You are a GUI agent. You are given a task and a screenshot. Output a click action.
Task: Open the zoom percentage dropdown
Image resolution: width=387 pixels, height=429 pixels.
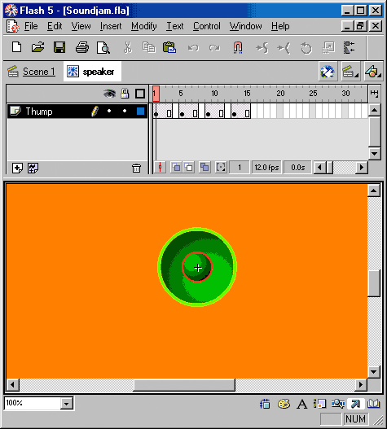(x=67, y=403)
